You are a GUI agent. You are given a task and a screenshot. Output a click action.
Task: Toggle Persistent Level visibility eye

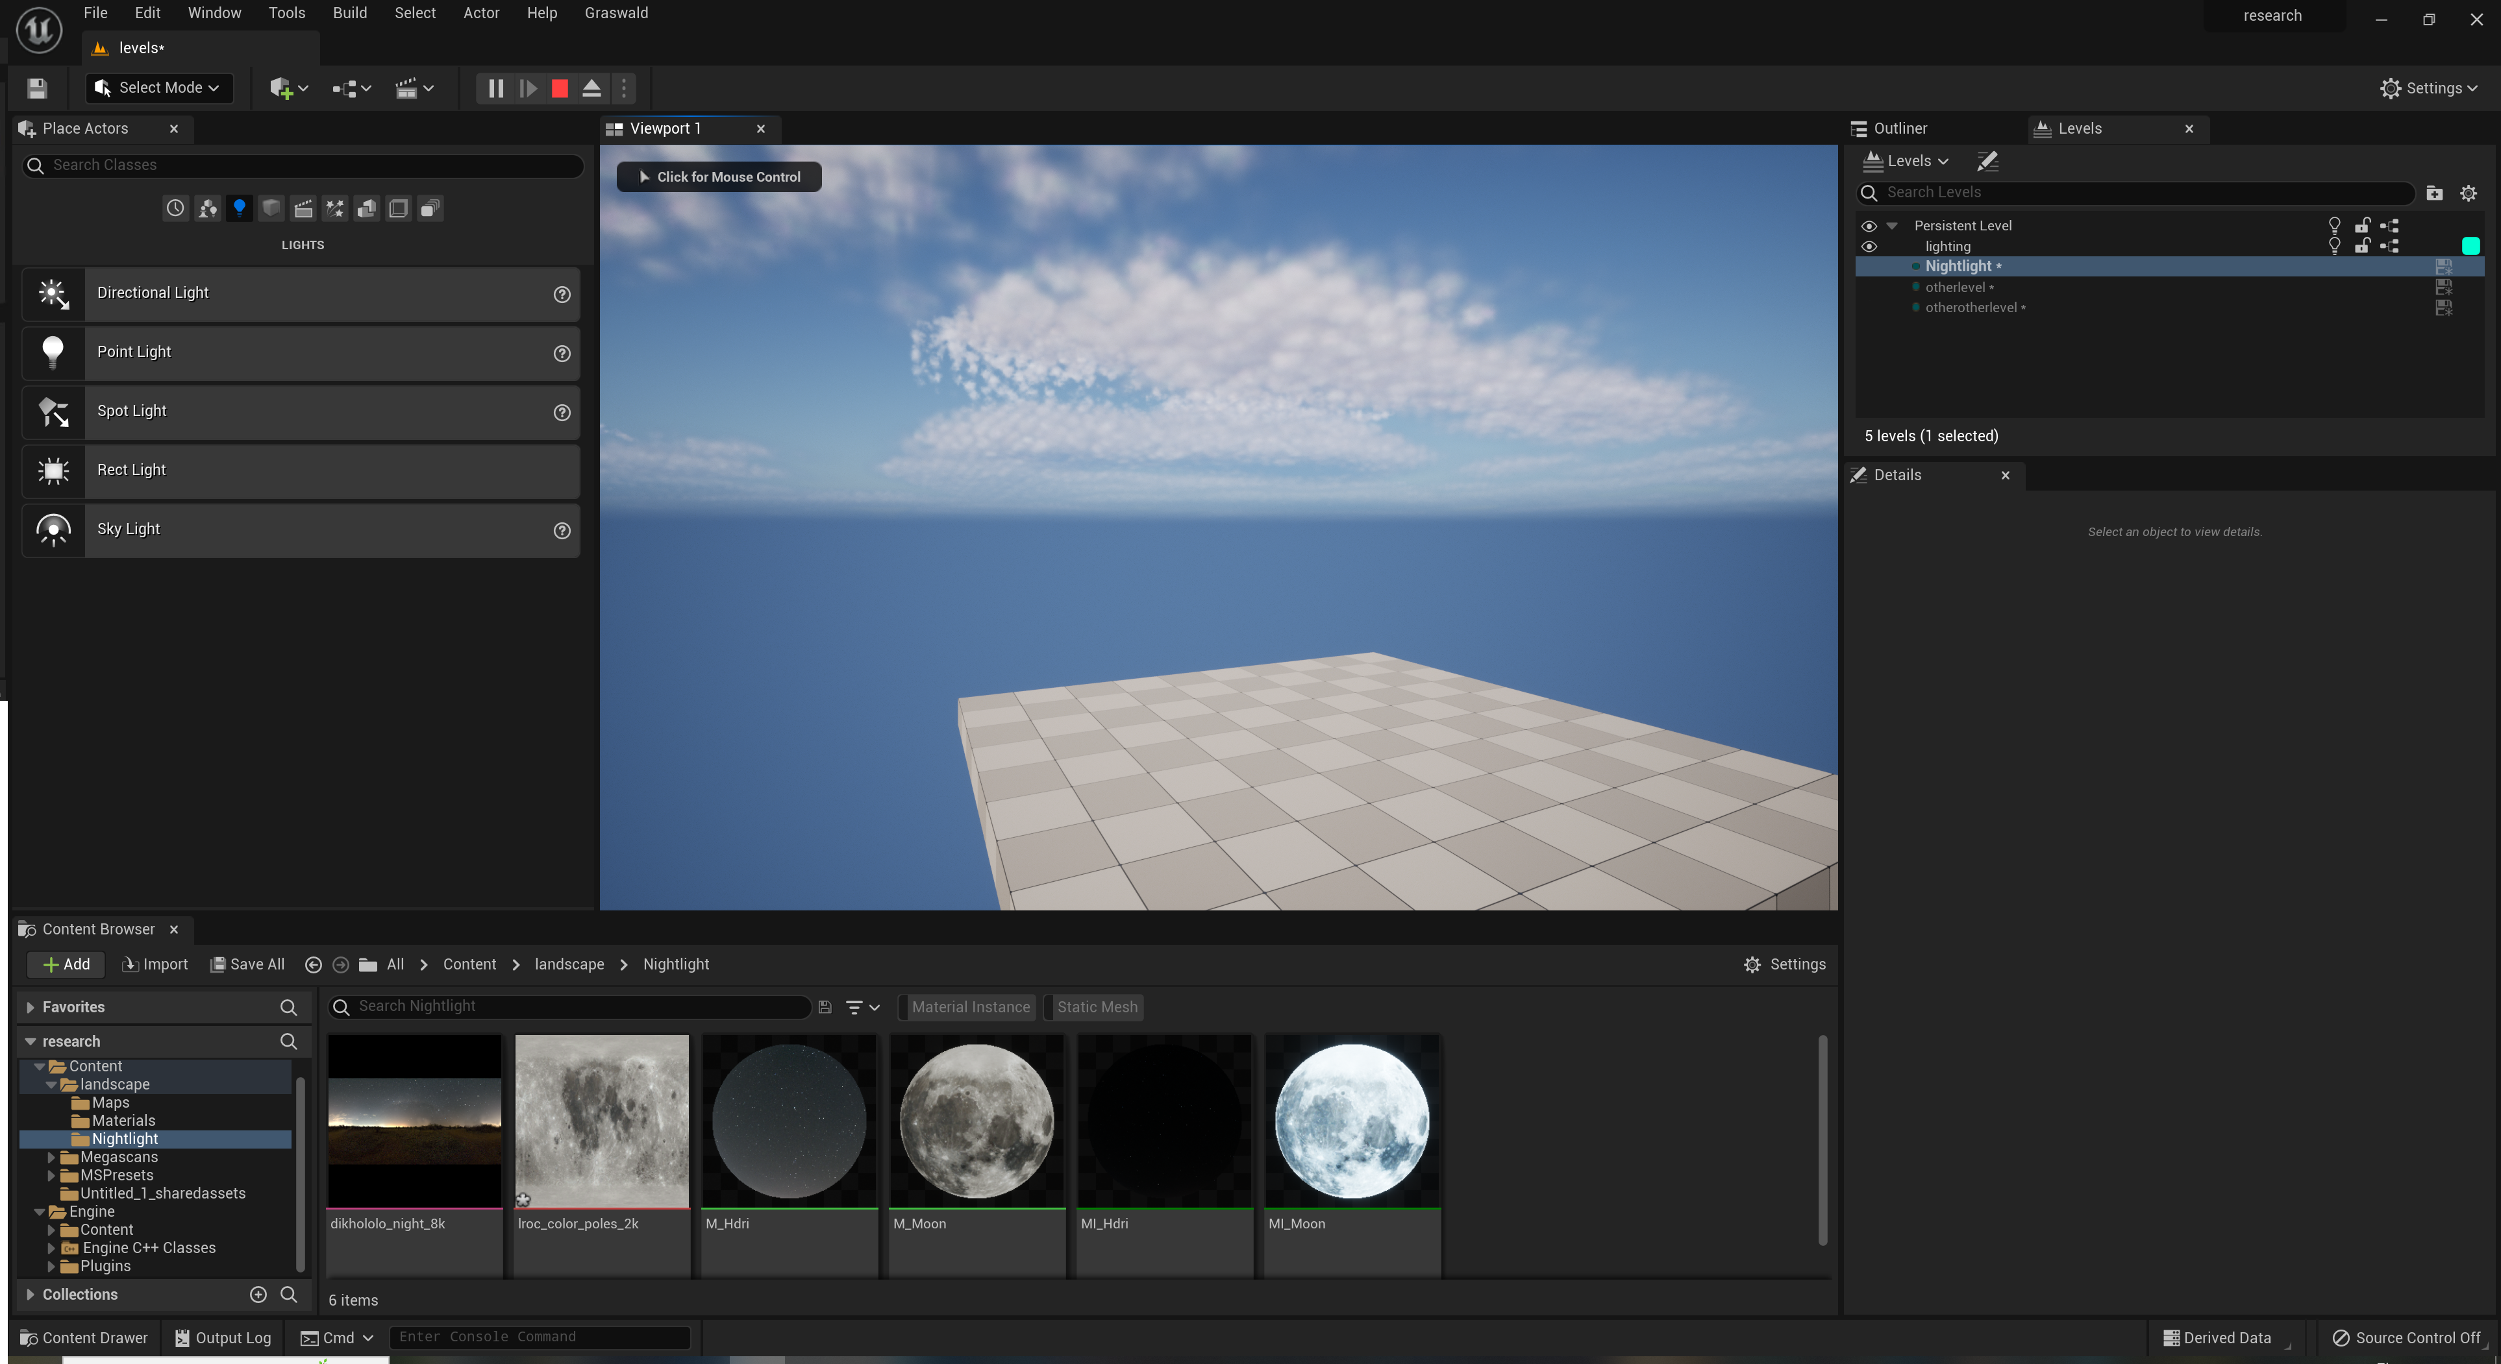click(1869, 225)
